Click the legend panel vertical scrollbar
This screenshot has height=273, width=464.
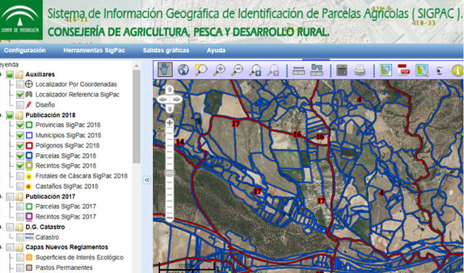tap(136, 117)
